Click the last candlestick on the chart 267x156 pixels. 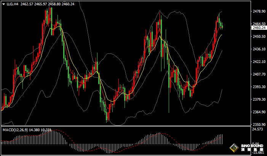tap(222, 27)
